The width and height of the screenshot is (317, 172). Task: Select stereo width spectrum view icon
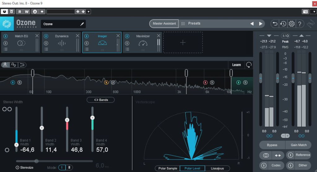coord(14,65)
